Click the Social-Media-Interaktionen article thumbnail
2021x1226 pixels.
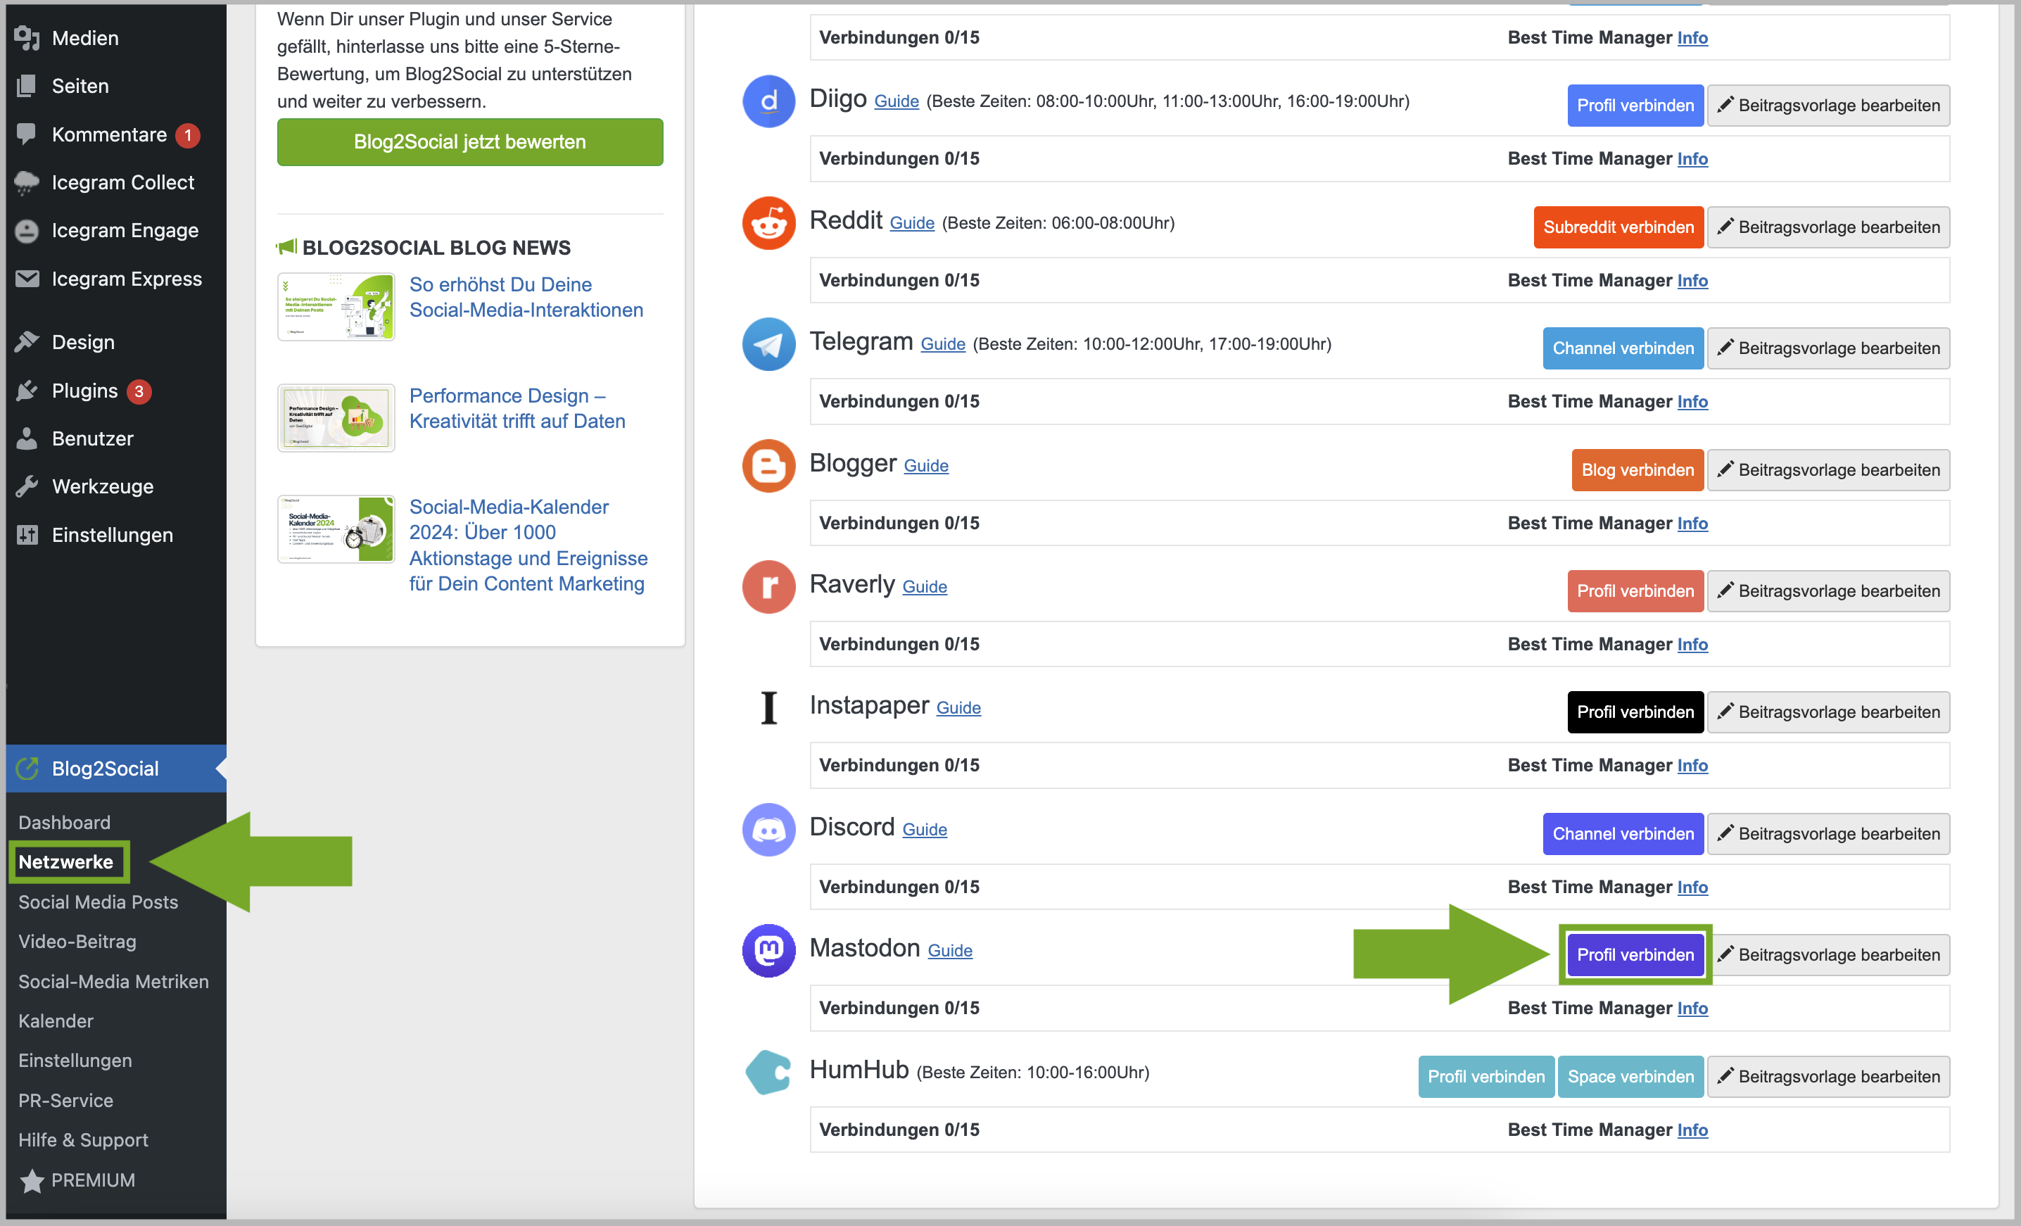336,307
